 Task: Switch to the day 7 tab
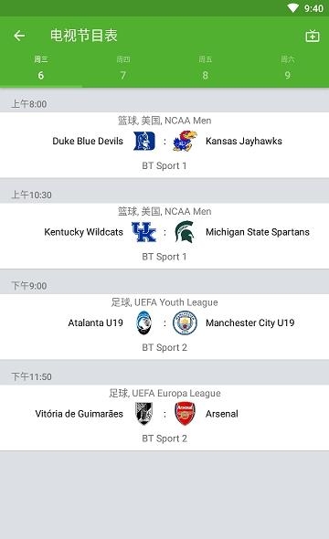(x=123, y=69)
